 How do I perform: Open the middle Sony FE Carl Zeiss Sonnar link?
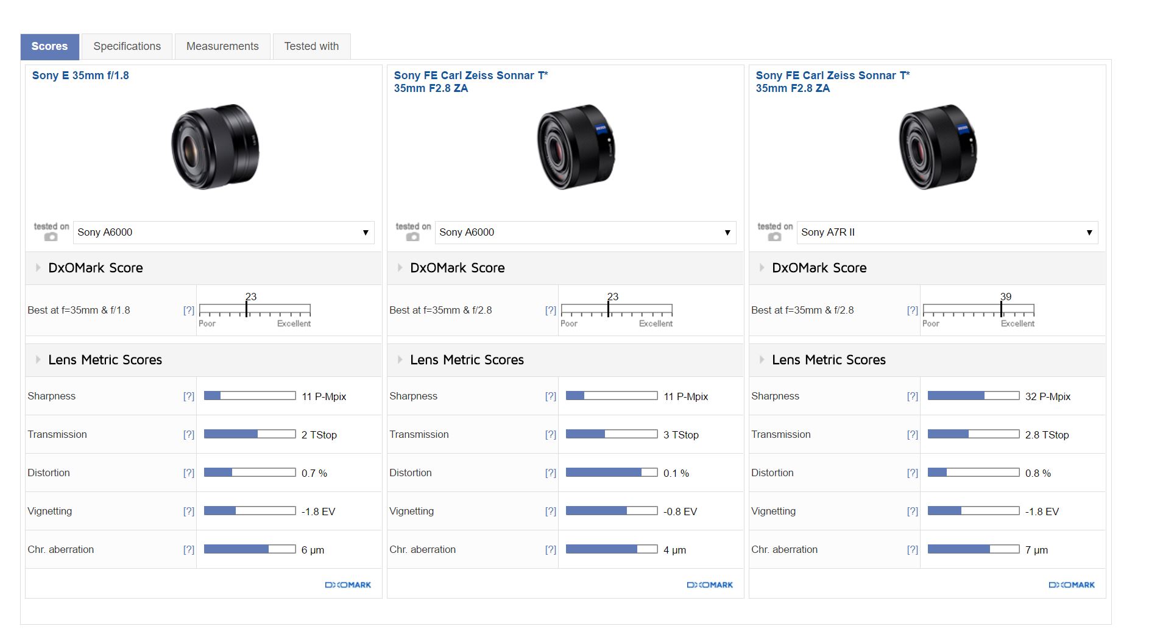(x=470, y=82)
